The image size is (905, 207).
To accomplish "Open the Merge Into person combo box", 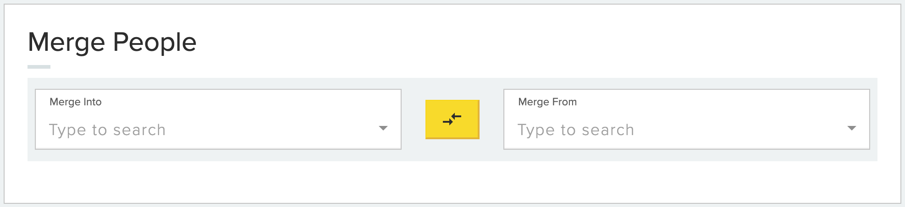I will pos(218,119).
